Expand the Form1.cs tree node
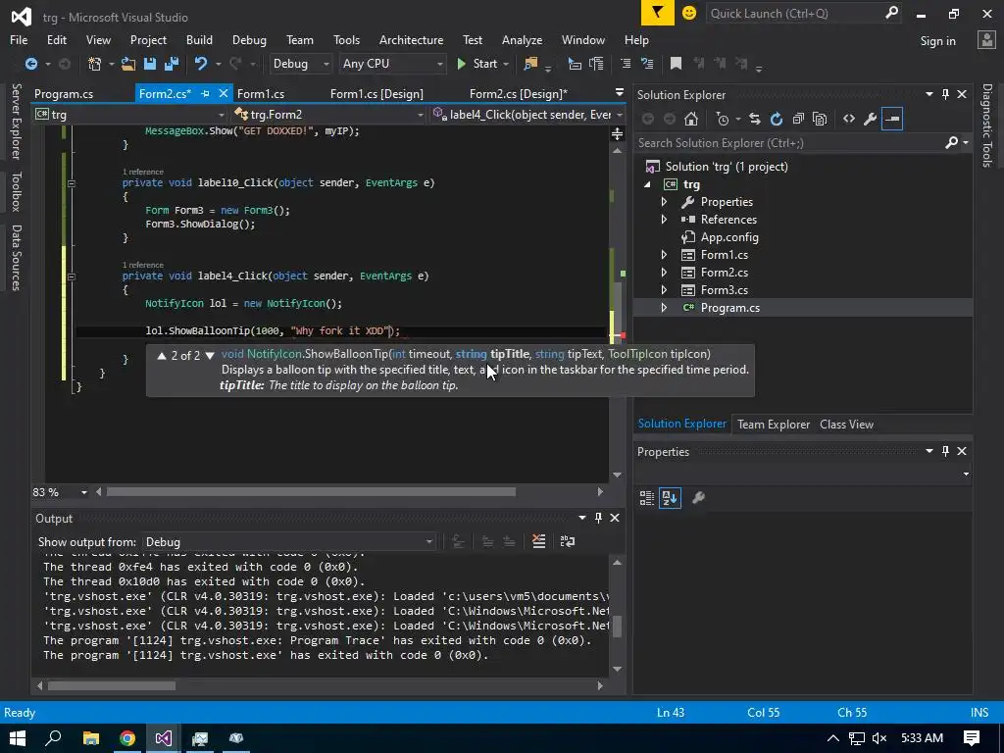Image resolution: width=1004 pixels, height=753 pixels. (664, 254)
